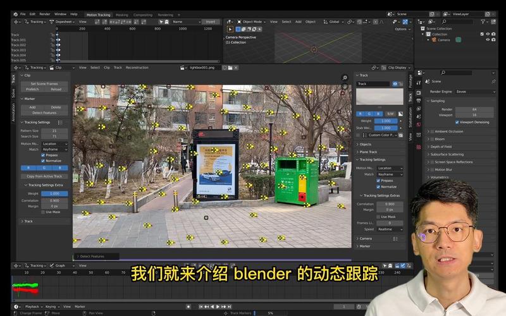506x316 pixels.
Task: Open the Clip Display dropdown
Action: [397, 68]
